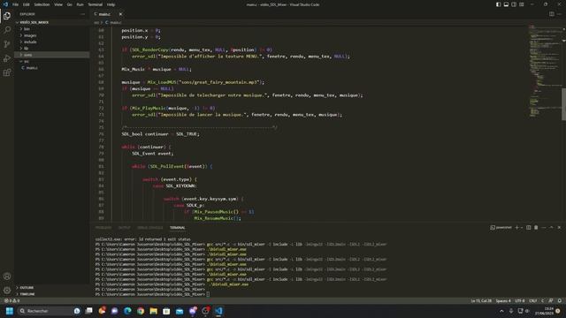566x318 pixels.
Task: Click the main.c breadcrumb item
Action: coord(113,22)
